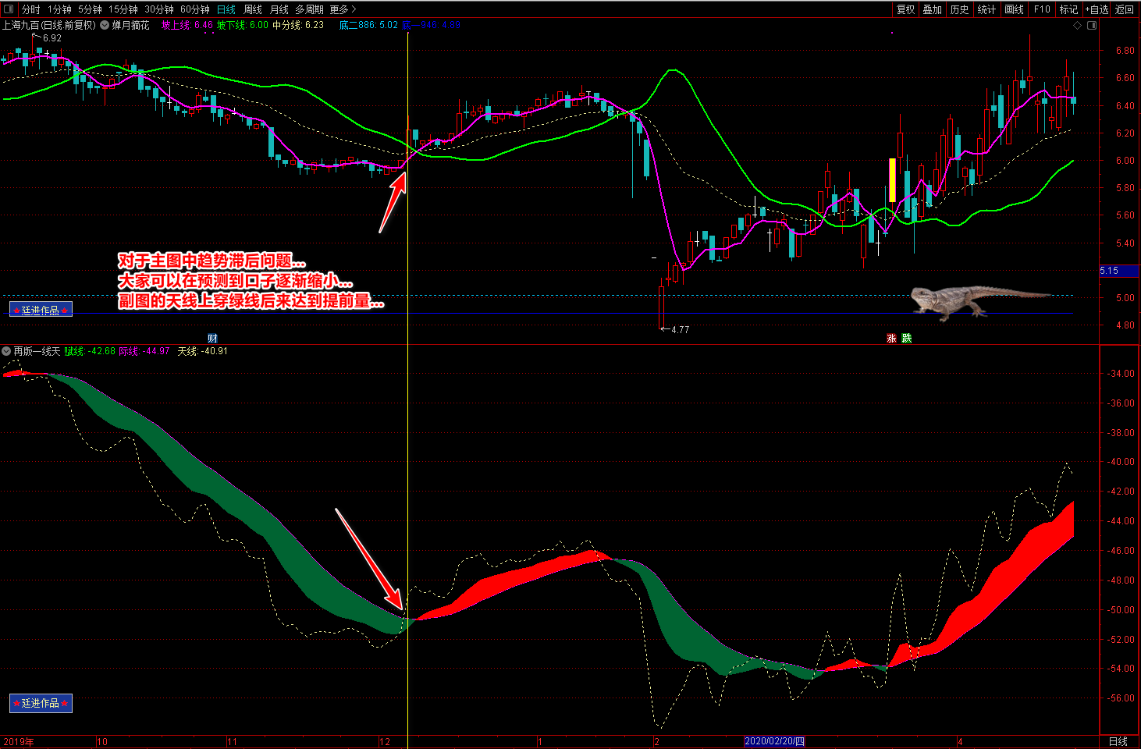Viewport: 1141px width, 749px height.
Task: Expand the 更多 periods list
Action: tap(343, 9)
